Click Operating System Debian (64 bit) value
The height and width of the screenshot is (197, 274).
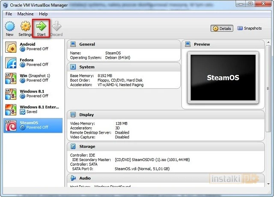coord(118,57)
